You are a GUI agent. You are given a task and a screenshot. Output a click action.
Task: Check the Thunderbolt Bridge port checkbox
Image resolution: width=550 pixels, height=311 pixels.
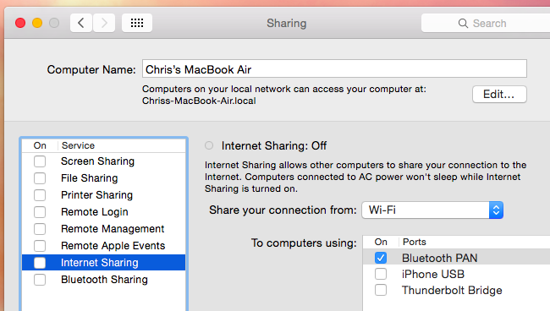pos(381,290)
